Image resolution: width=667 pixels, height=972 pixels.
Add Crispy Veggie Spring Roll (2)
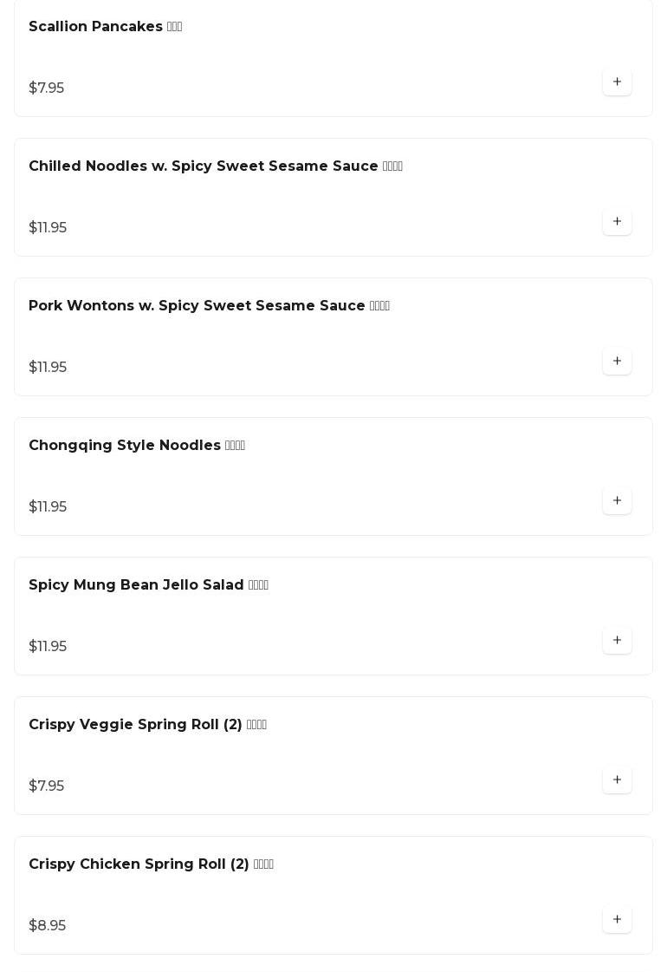coord(617,780)
